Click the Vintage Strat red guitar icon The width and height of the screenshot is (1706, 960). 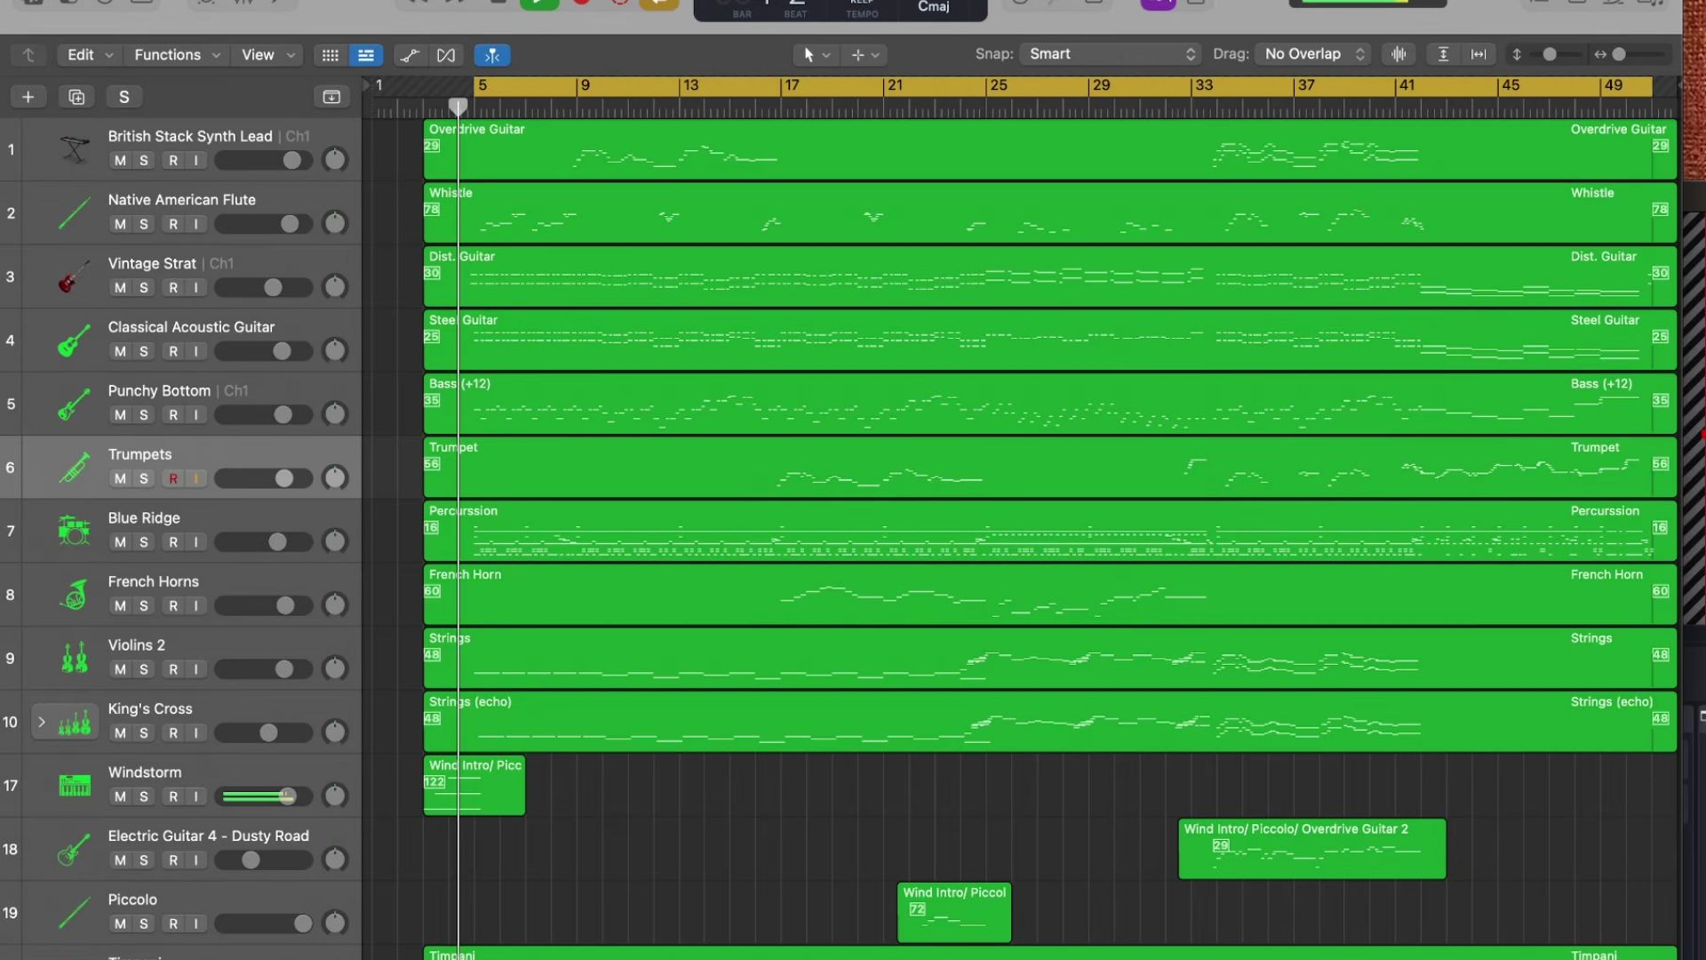click(x=75, y=276)
